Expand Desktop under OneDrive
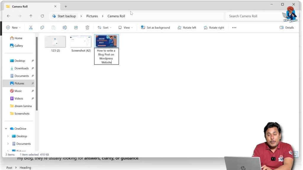The image size is (303, 170). (8, 136)
